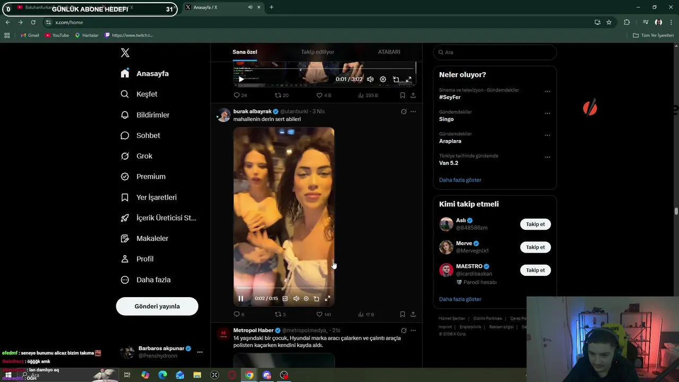Screen dimensions: 679x382
Task: Open İçerik Üreticisi Stüdyosu item
Action: (158, 218)
